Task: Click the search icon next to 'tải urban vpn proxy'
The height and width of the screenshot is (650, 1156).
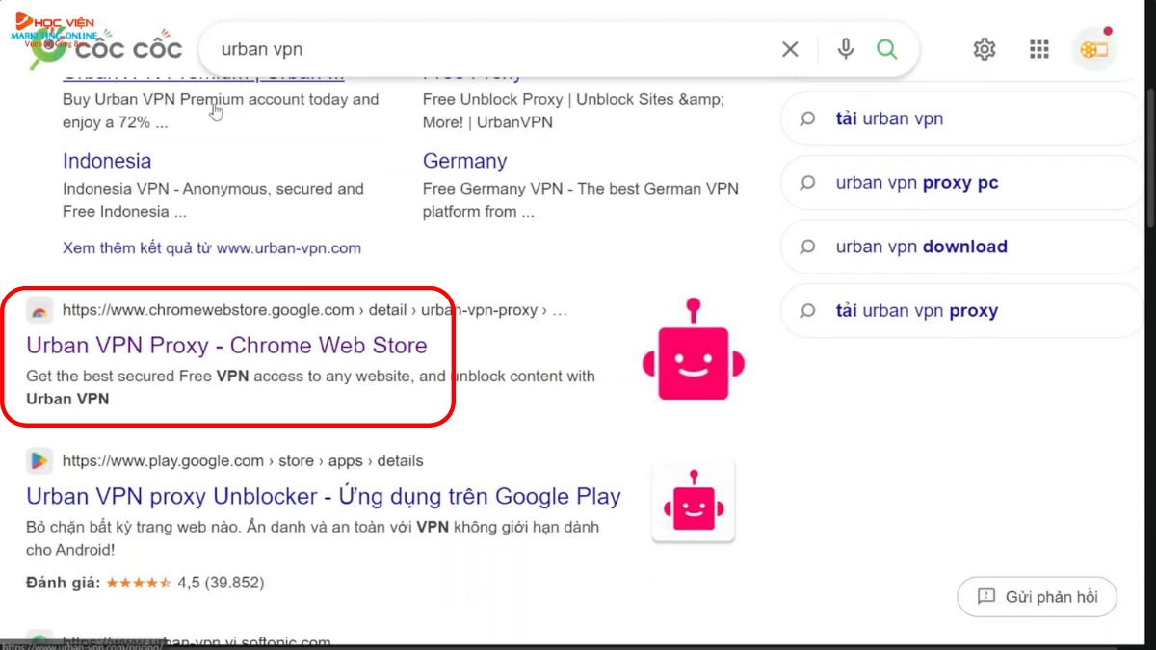Action: 808,311
